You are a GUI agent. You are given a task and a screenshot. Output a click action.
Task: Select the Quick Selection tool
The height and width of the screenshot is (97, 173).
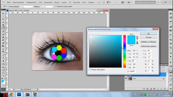(3, 22)
